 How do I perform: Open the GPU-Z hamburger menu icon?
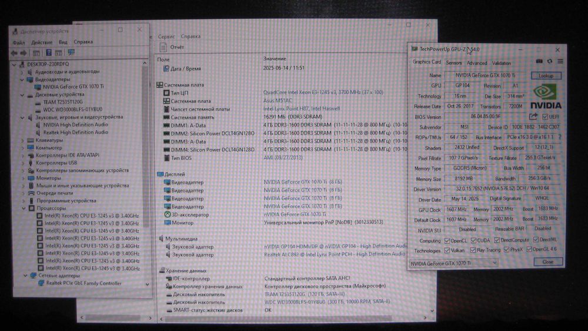click(560, 62)
